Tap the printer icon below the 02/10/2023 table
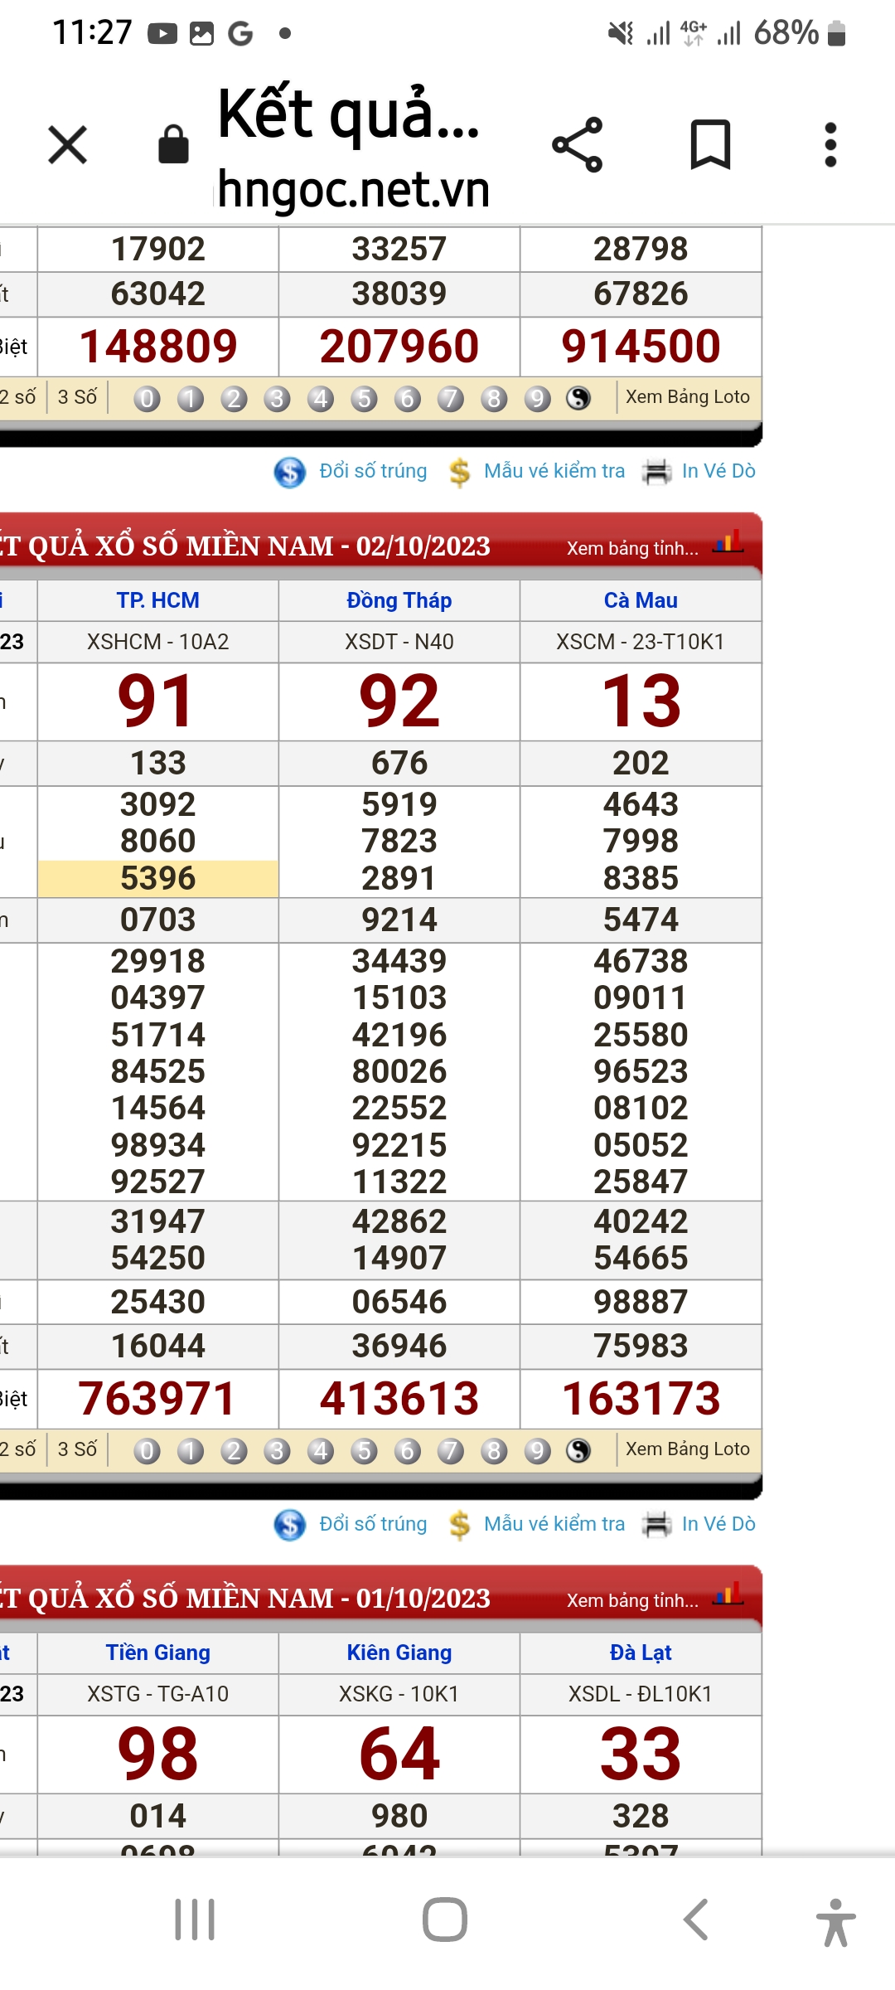 657,1524
